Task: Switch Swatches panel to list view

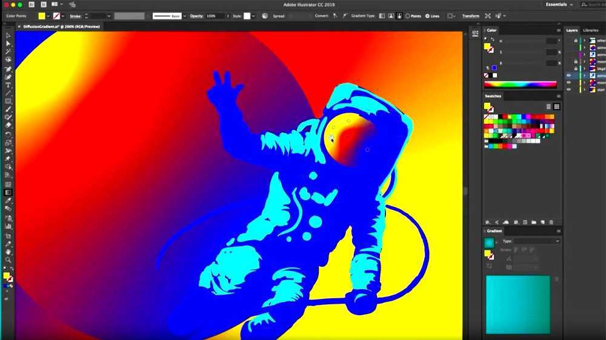Action: 548,106
